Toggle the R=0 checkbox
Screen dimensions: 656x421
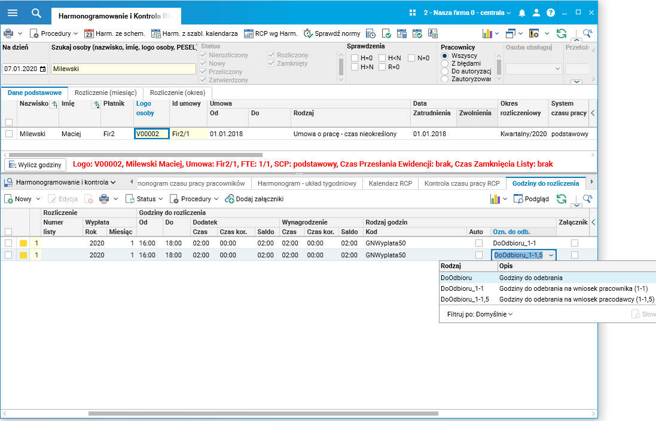[x=382, y=67]
